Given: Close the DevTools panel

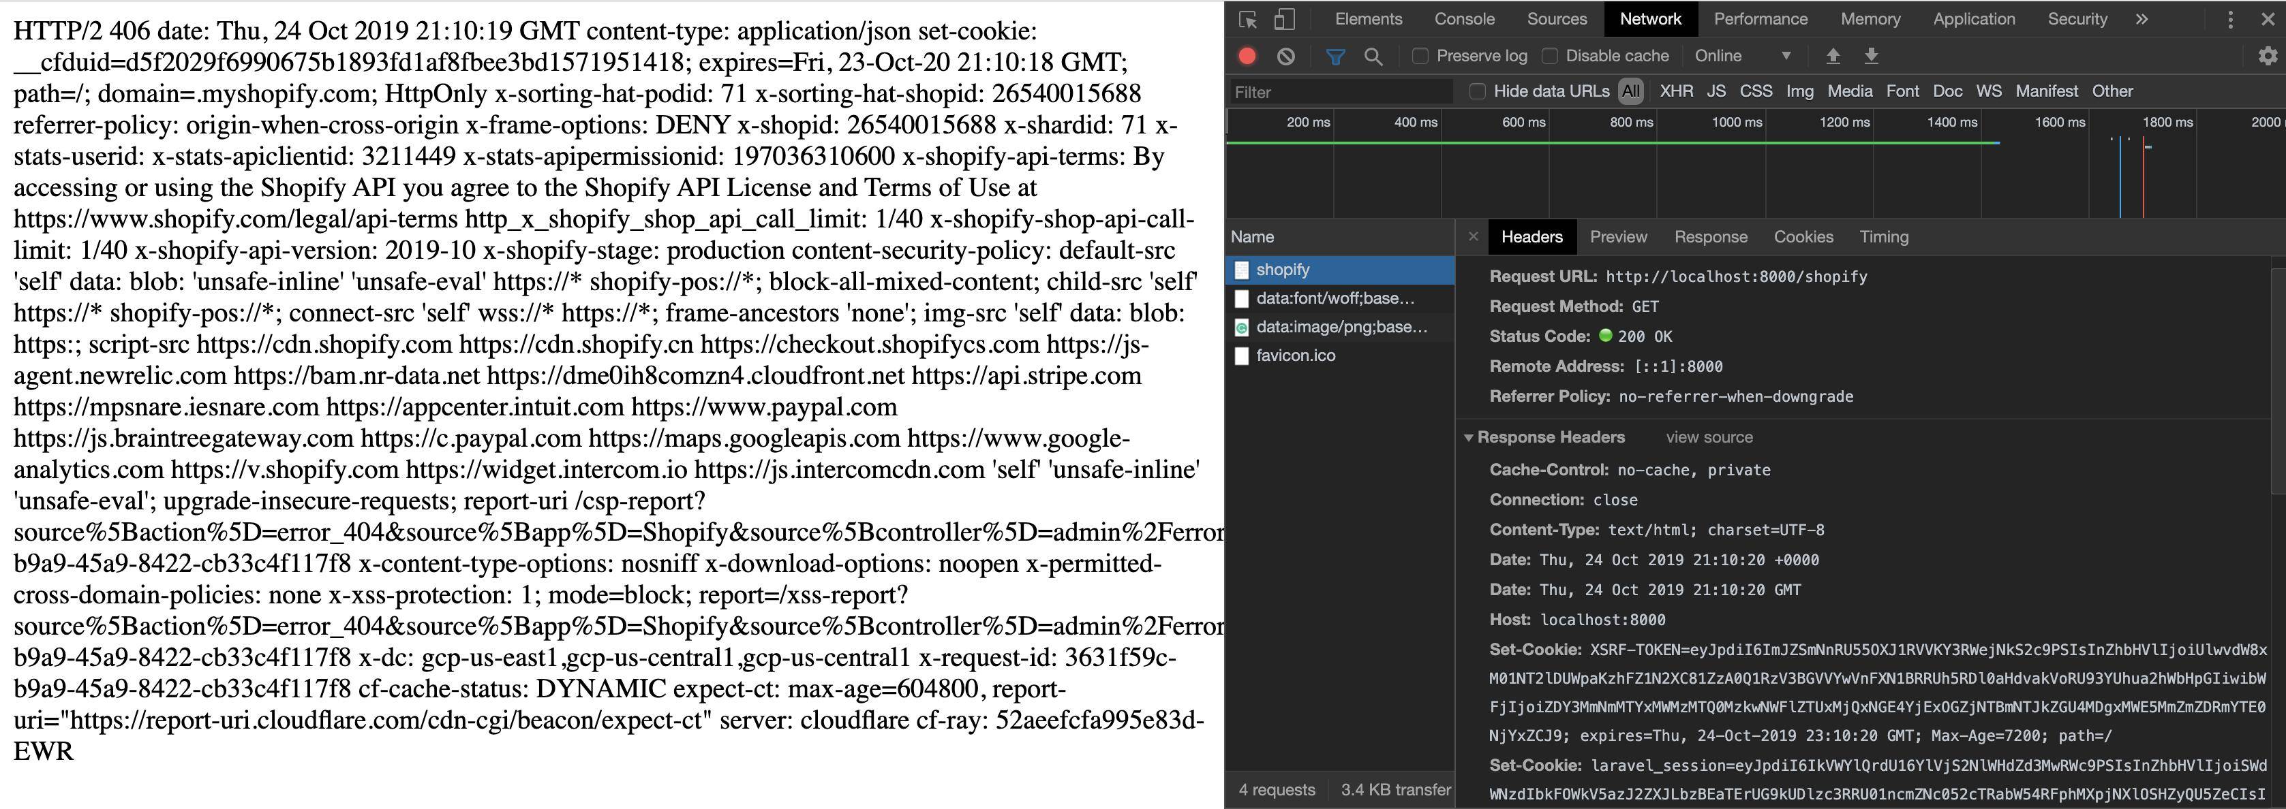Looking at the screenshot, I should [x=2268, y=20].
